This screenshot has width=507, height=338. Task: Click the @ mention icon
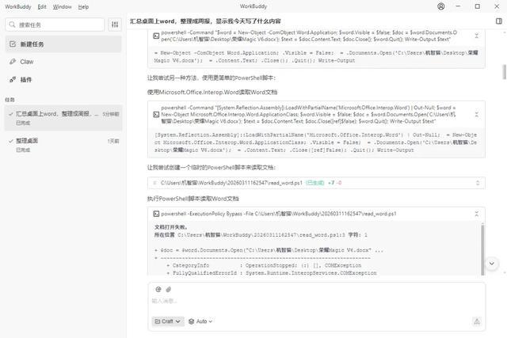tap(158, 289)
